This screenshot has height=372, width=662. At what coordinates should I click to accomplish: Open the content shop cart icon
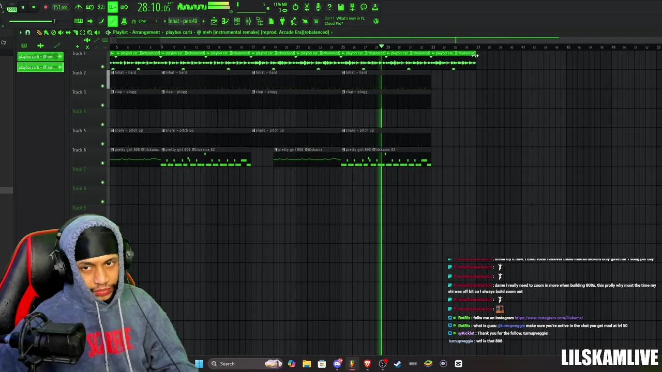click(316, 21)
